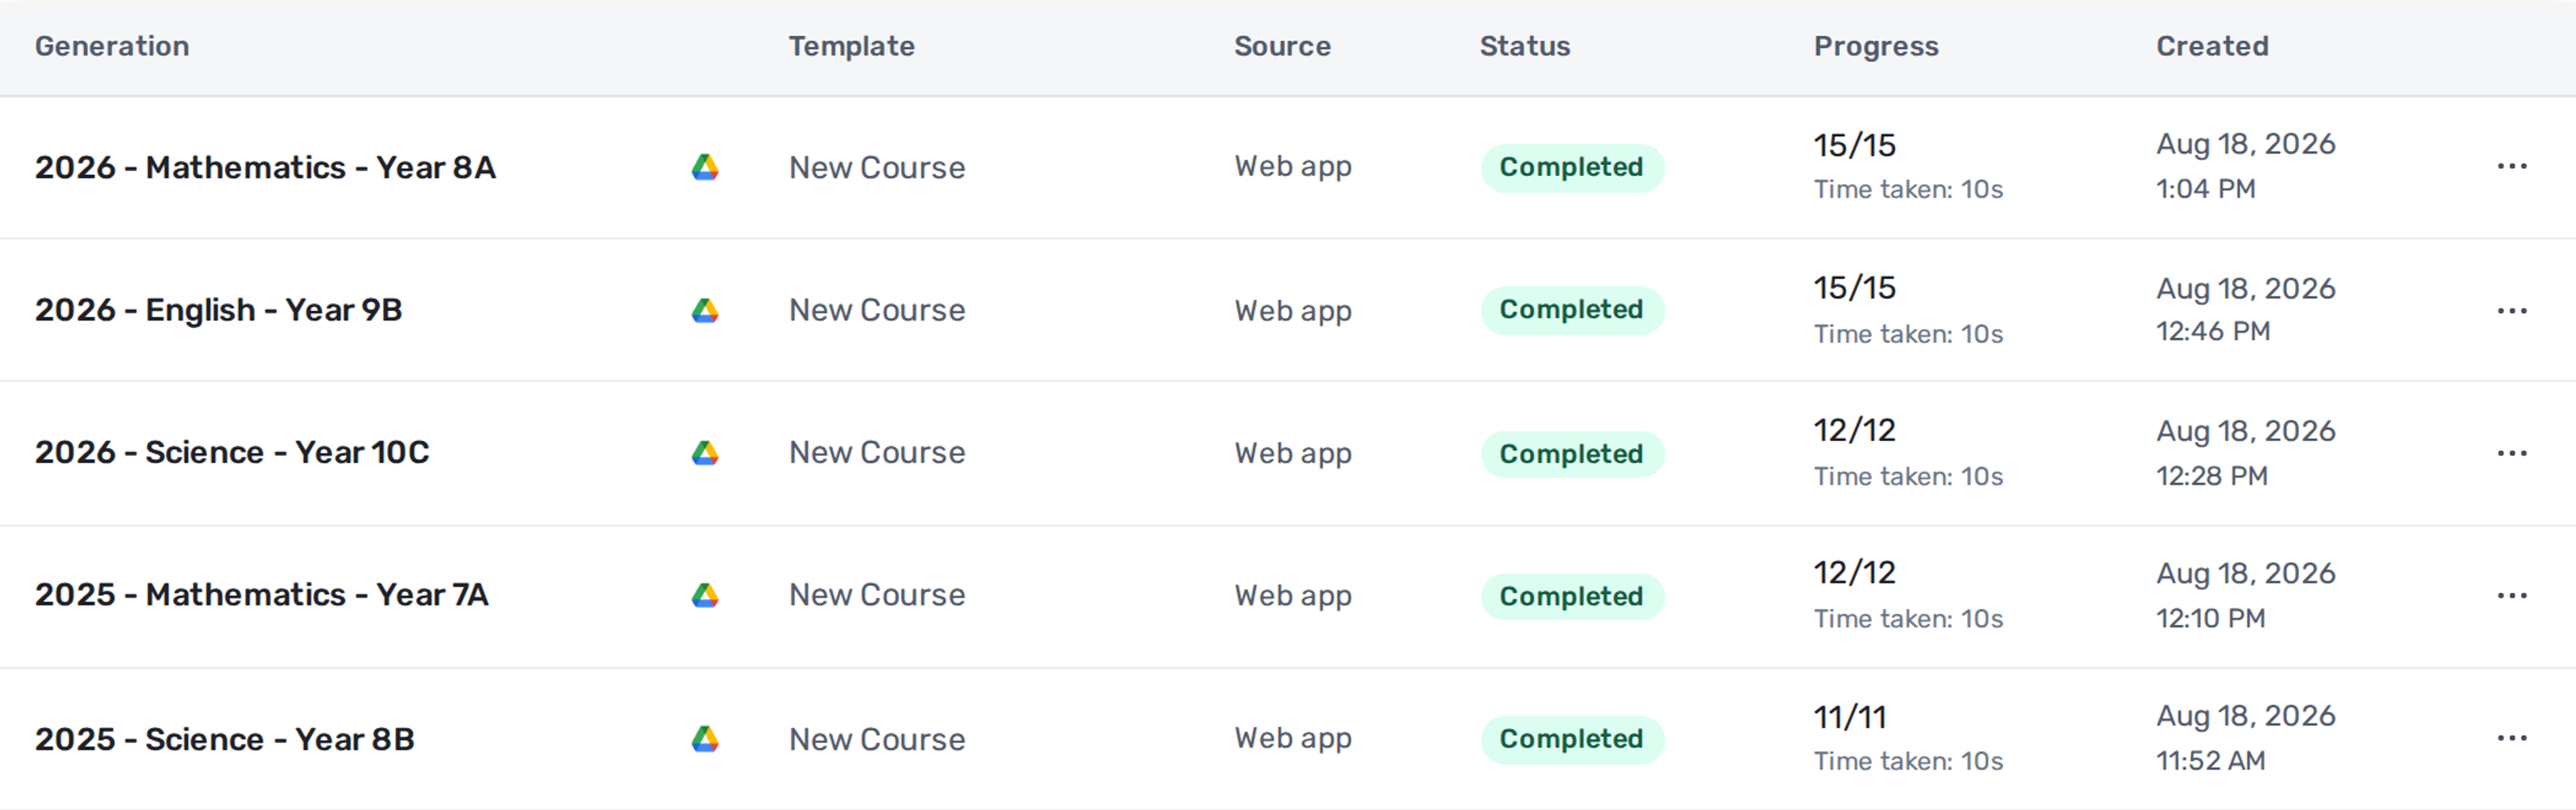Click Aug 18, 2026 date in Science 8B row
Viewport: 2576px width, 810px height.
click(x=2246, y=717)
